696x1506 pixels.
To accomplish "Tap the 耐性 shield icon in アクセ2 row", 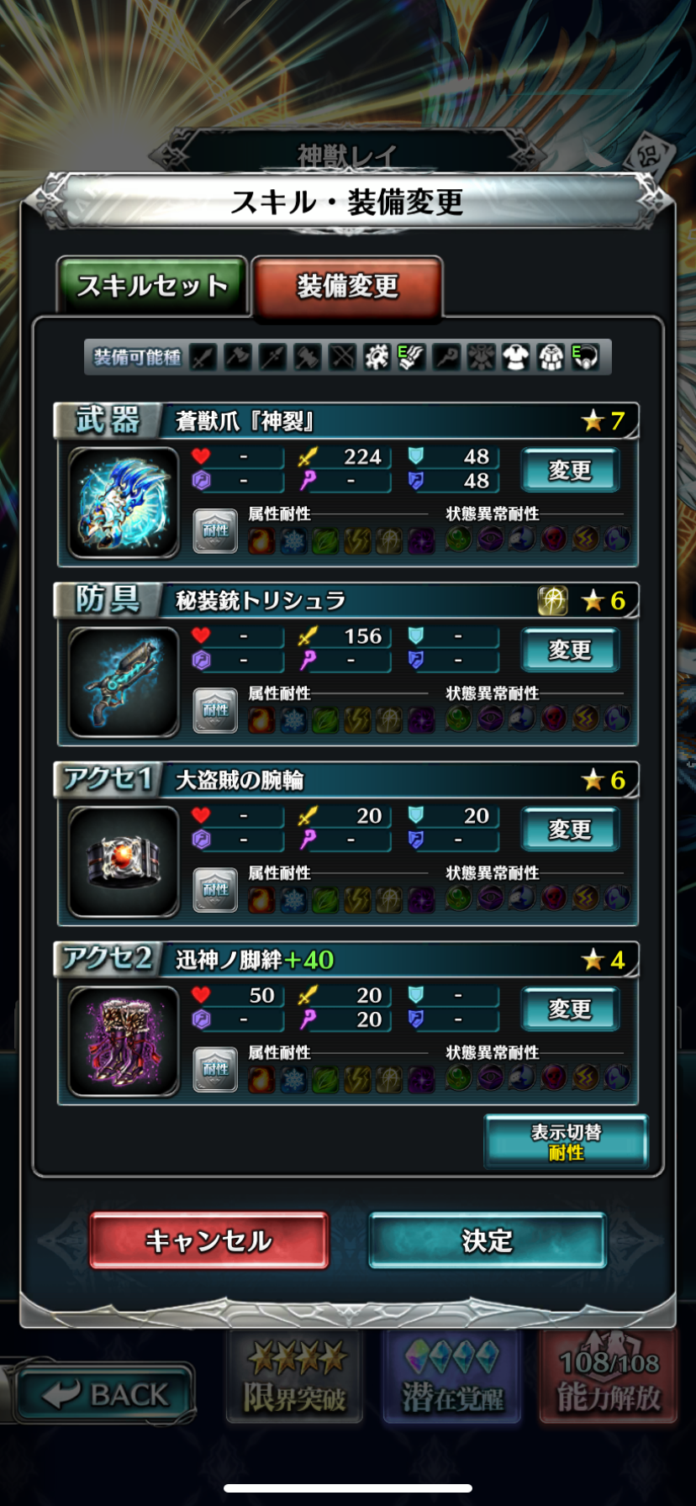I will 215,1070.
